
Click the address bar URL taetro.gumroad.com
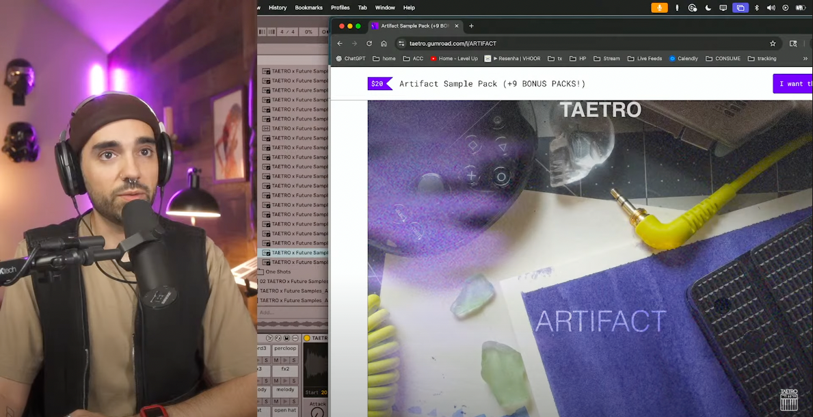click(453, 44)
